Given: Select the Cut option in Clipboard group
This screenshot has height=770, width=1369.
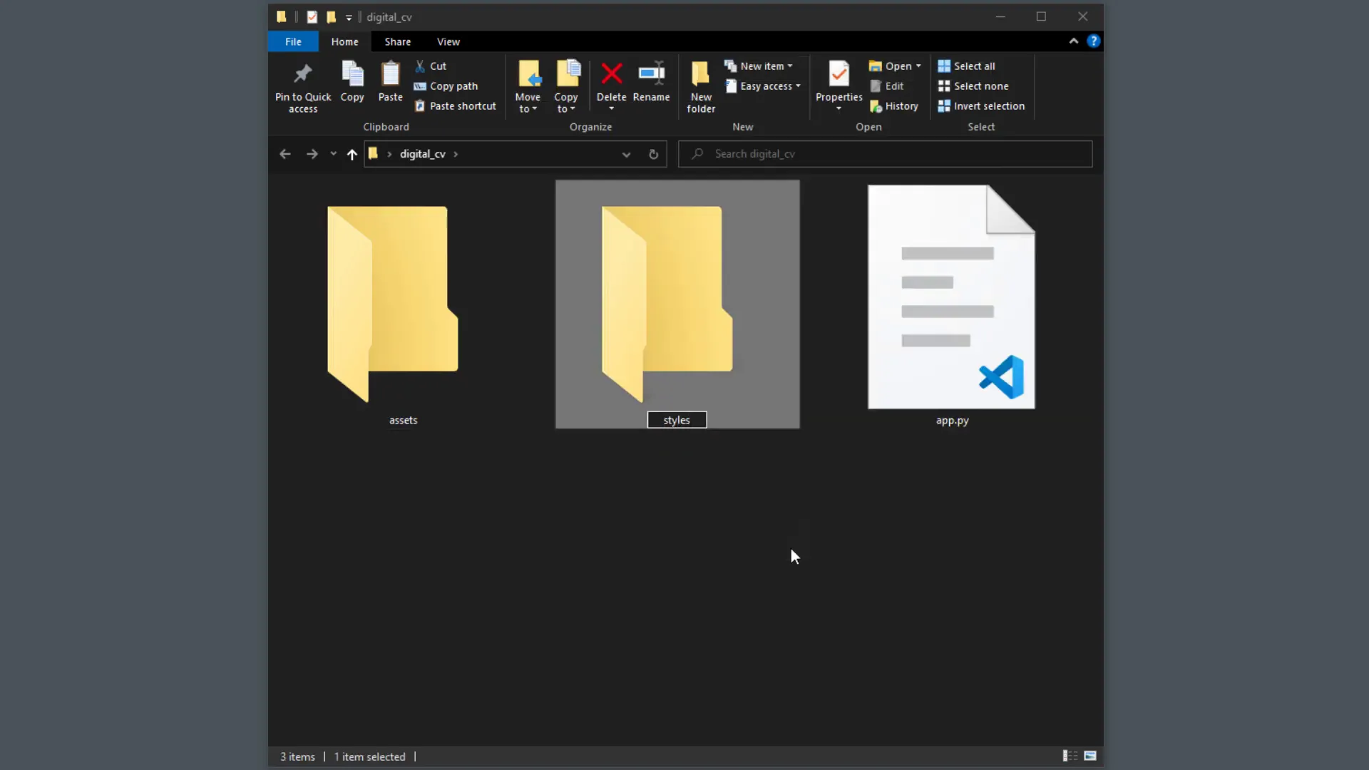Looking at the screenshot, I should pos(431,66).
